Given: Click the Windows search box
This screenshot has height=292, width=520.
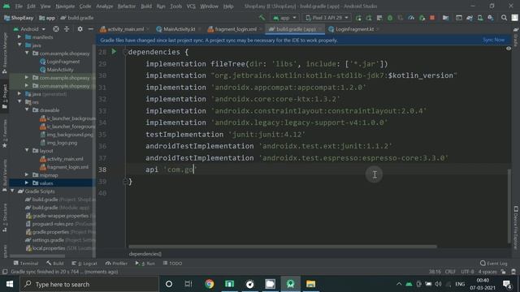Looking at the screenshot, I should (89, 284).
